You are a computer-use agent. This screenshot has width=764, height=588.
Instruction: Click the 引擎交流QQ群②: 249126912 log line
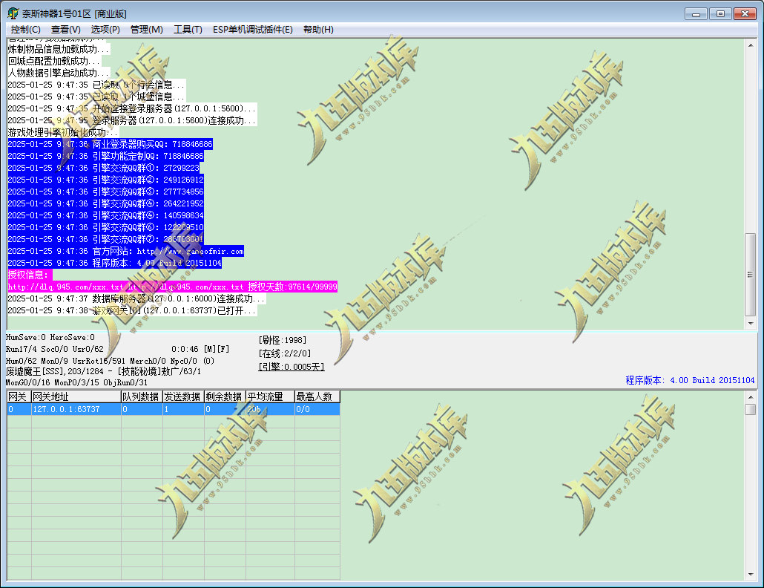[106, 180]
